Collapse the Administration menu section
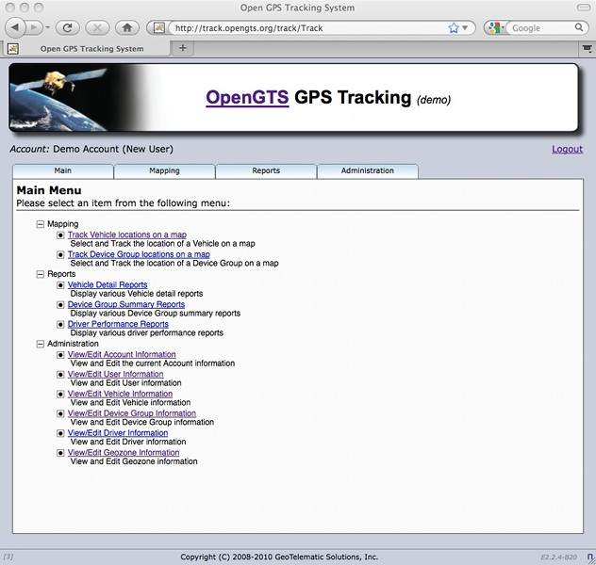 coord(41,344)
